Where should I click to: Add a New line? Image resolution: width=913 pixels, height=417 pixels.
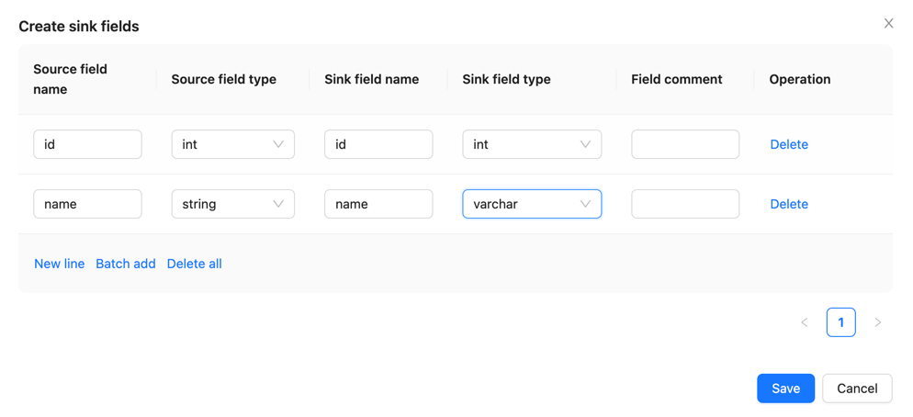pos(59,264)
